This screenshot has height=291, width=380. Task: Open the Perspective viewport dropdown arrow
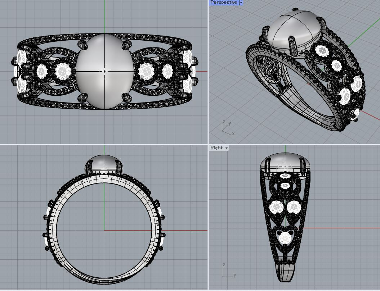(x=241, y=3)
